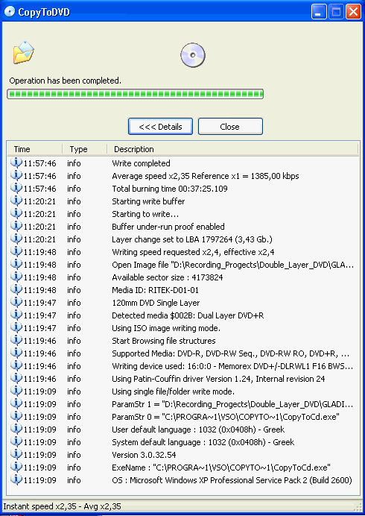This screenshot has width=365, height=516.
Task: Click the DVD disc icon above progress bar
Action: pyautogui.click(x=193, y=55)
